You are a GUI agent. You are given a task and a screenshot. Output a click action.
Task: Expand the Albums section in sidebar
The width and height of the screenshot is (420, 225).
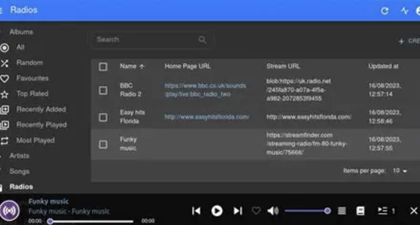click(21, 32)
